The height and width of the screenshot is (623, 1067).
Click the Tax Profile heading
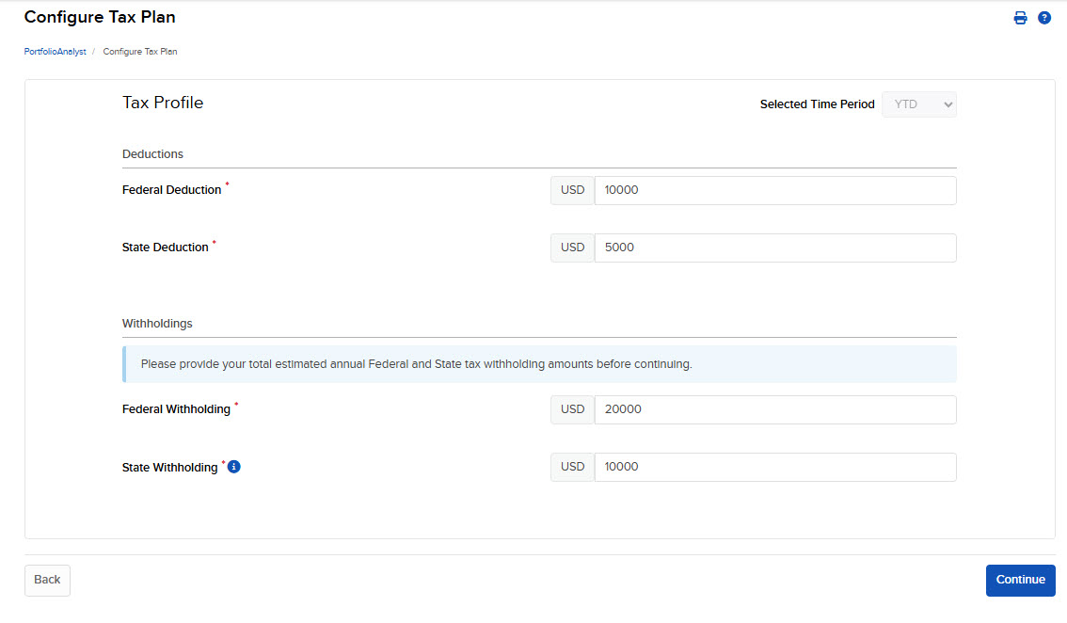tap(162, 103)
